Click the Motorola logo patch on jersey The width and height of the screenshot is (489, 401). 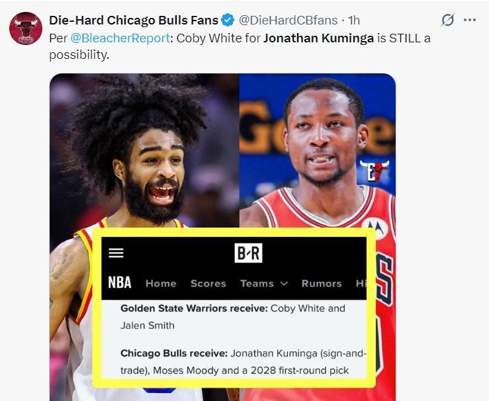coord(375,228)
